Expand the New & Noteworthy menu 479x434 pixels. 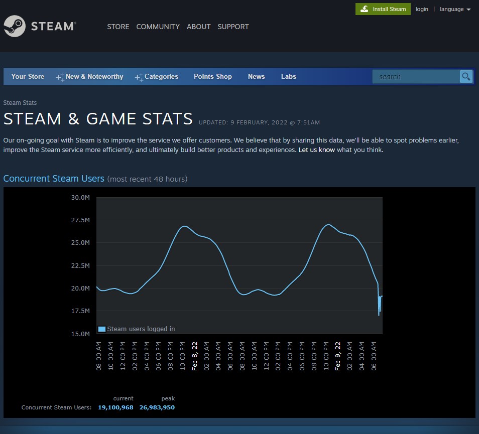click(94, 77)
